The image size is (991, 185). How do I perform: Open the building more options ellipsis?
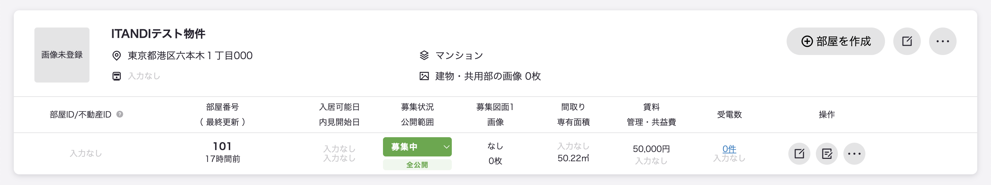coord(942,41)
